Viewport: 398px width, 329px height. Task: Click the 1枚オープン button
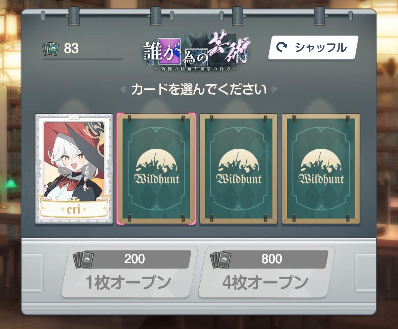coord(129,272)
